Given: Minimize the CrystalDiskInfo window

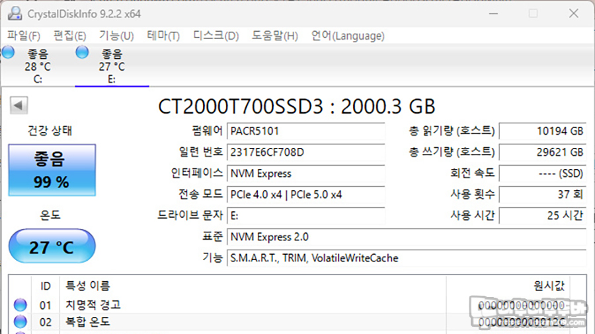Looking at the screenshot, I should coord(493,14).
